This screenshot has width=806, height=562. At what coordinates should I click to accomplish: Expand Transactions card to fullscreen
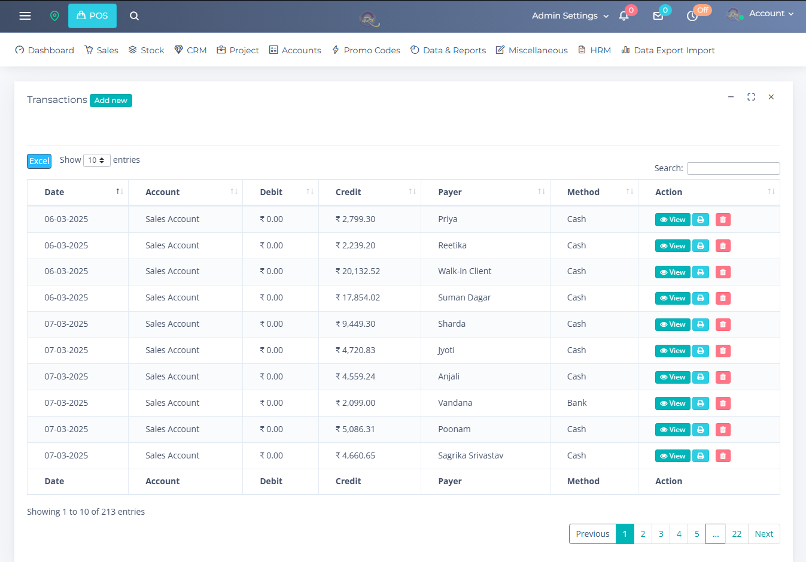pyautogui.click(x=751, y=97)
